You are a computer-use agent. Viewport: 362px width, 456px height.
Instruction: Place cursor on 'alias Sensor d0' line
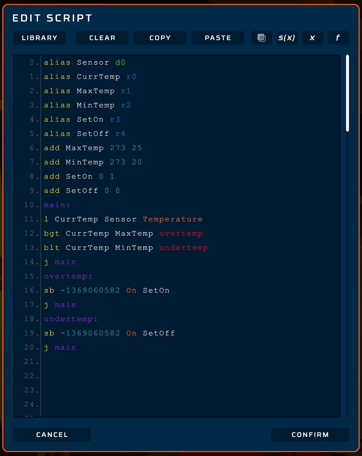[x=85, y=62]
